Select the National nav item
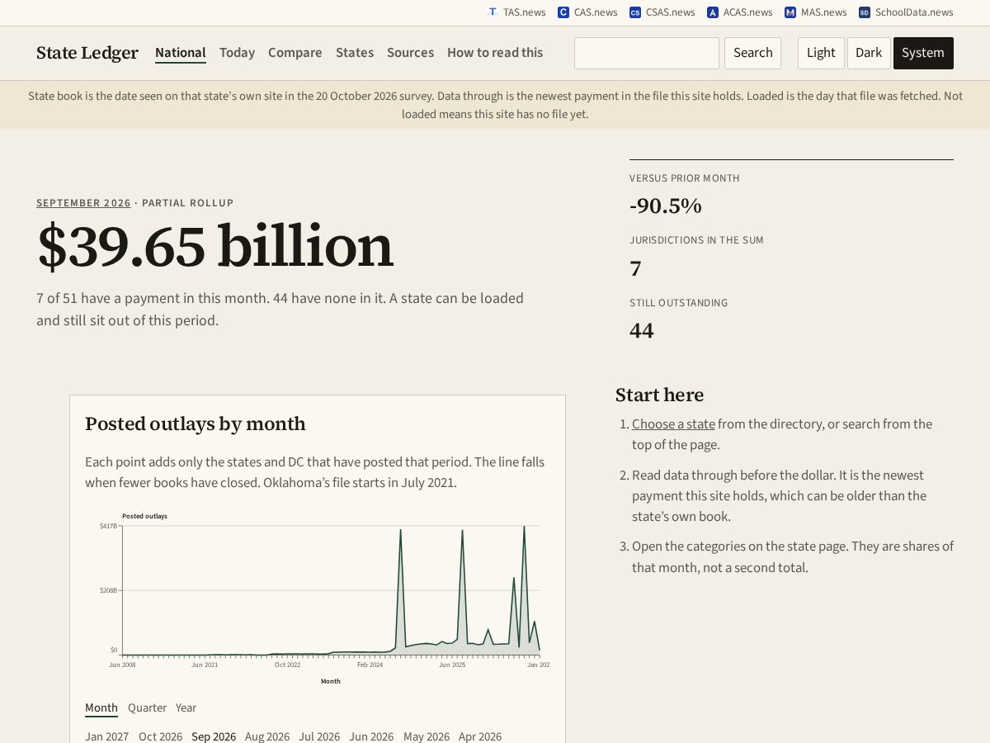This screenshot has width=990, height=743. tap(181, 53)
